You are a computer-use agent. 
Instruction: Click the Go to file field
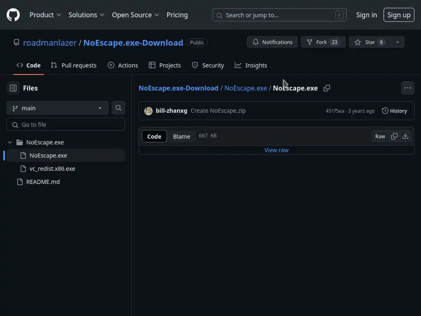(66, 125)
